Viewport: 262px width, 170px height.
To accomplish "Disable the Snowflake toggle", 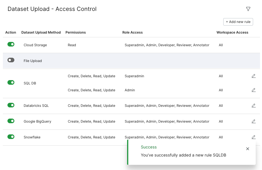I will [x=11, y=137].
